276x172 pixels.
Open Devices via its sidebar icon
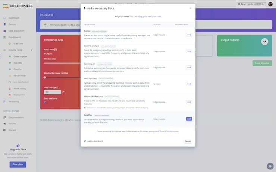[4, 25]
